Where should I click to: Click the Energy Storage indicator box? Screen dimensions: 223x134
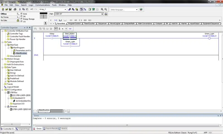(22, 19)
